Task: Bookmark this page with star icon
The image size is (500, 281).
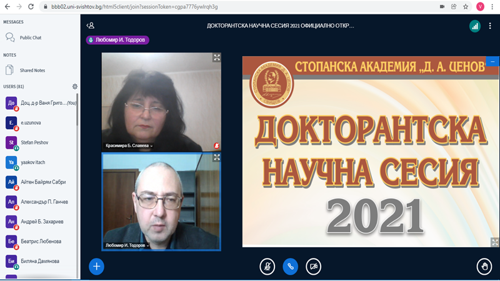Action: tap(466, 7)
